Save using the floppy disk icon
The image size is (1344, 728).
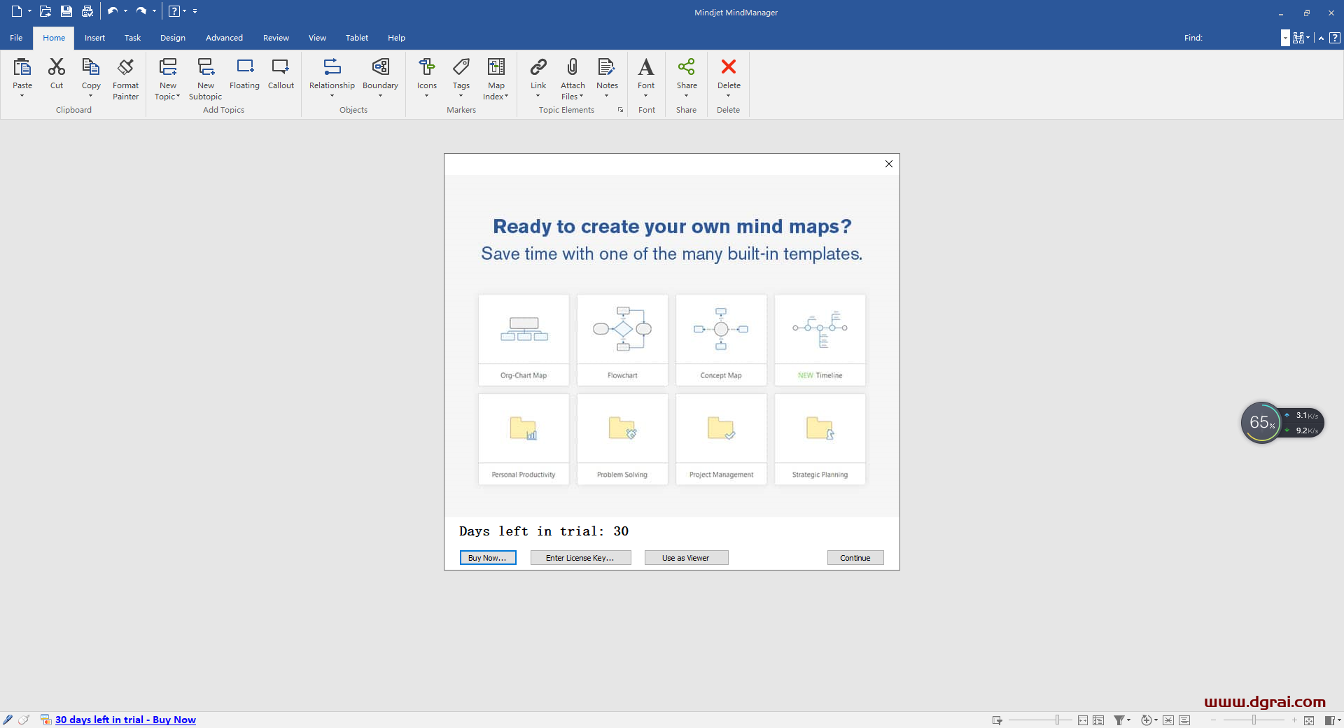click(66, 11)
